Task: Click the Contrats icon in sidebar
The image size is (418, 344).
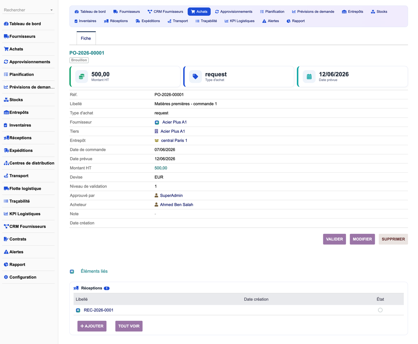Action: coord(6,239)
